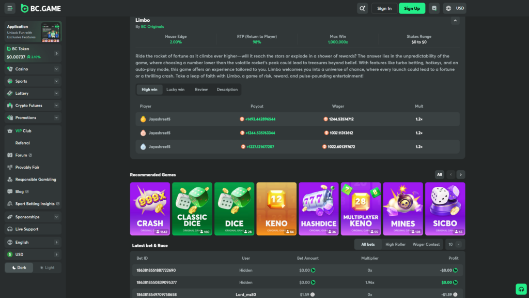Open the Mines game thumbnail
The image size is (529, 298).
click(403, 209)
